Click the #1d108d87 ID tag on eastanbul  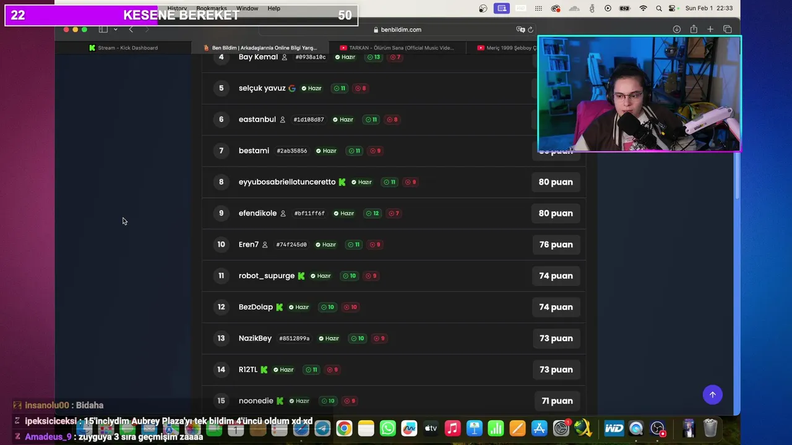coord(309,120)
